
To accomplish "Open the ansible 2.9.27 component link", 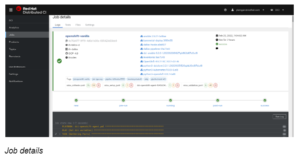I will [154, 36].
